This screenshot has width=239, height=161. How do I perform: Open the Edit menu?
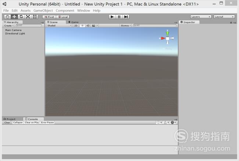pos(14,11)
